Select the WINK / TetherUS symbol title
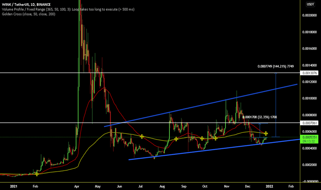 pos(26,4)
